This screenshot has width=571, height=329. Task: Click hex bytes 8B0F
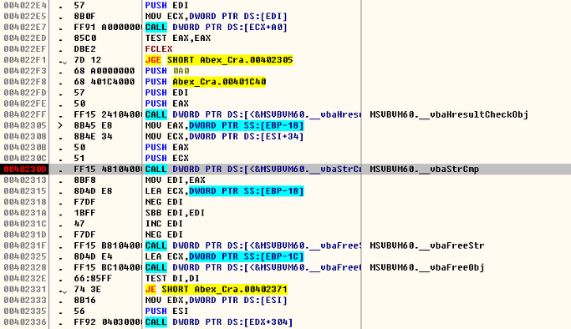84,17
